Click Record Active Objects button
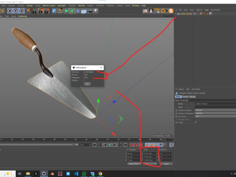Viewport: 236px width, 177px height. point(131,145)
